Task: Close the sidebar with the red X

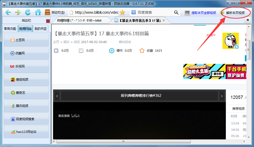Action: pyautogui.click(x=48, y=21)
